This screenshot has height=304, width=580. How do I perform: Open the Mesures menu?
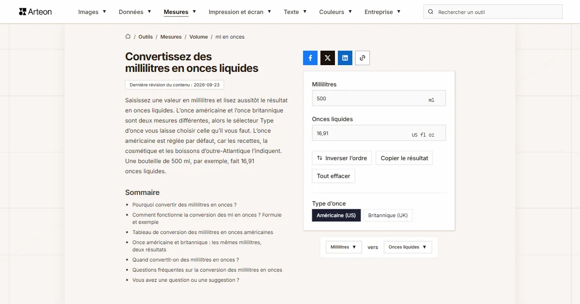pos(180,12)
